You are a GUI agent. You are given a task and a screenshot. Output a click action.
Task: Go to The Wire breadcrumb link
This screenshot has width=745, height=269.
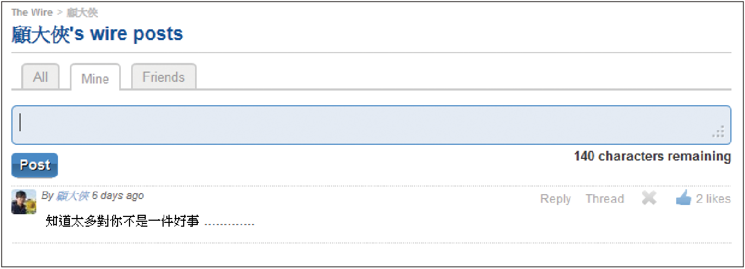(32, 12)
